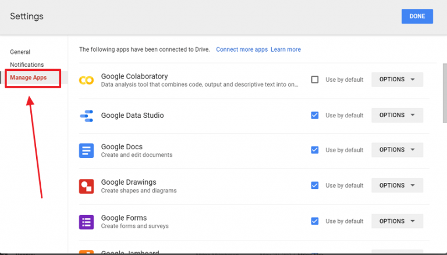Uncheck Use by default for Google Docs
The image size is (447, 255).
315,150
